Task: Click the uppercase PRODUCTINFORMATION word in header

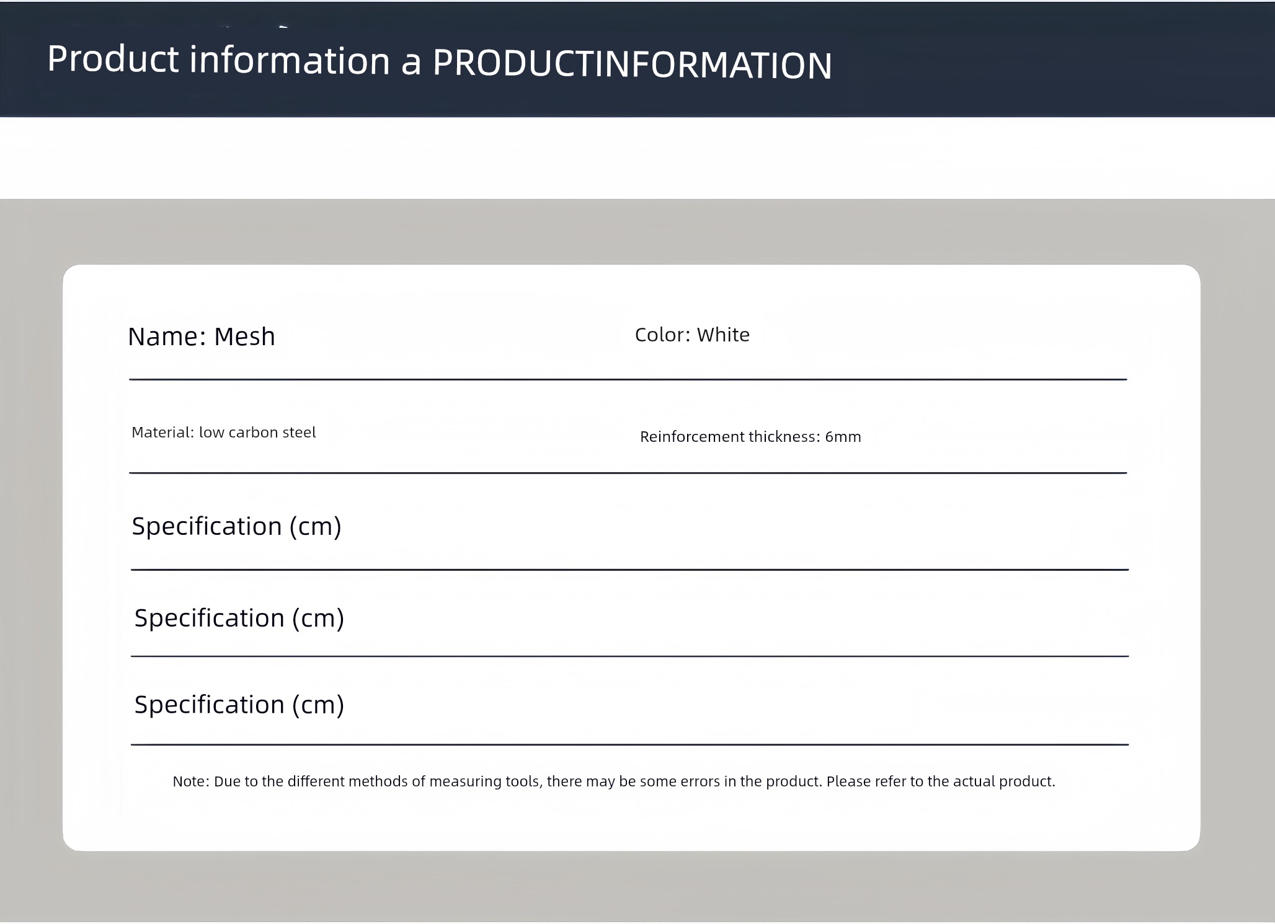Action: coord(632,64)
